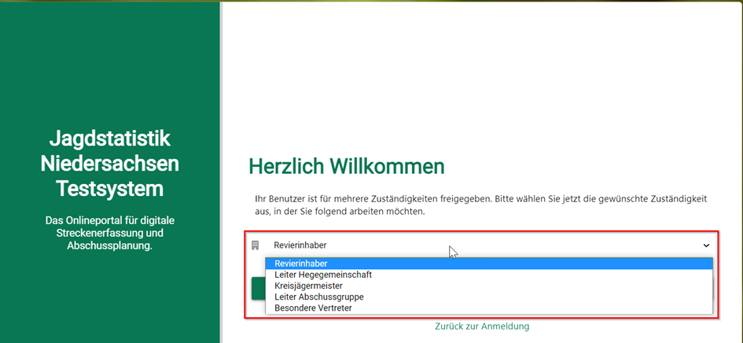Collapse the list with the chevron arrow
743x343 pixels.
click(x=706, y=245)
